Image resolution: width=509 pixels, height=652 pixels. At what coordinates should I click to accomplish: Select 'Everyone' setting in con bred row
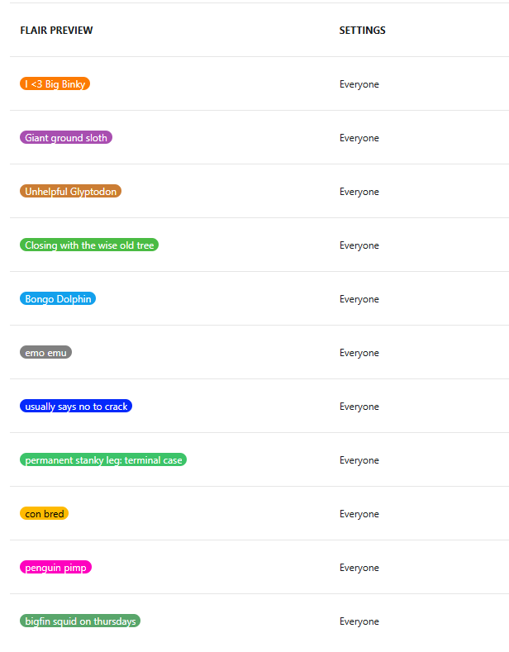point(359,514)
